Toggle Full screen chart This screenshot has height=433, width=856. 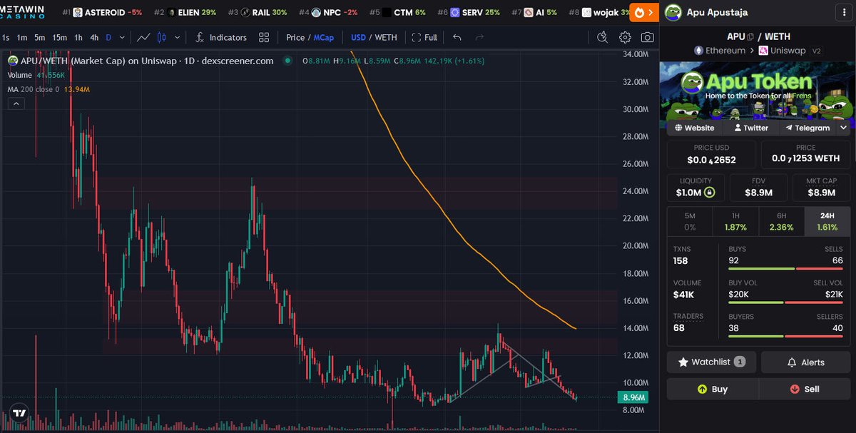pos(424,37)
